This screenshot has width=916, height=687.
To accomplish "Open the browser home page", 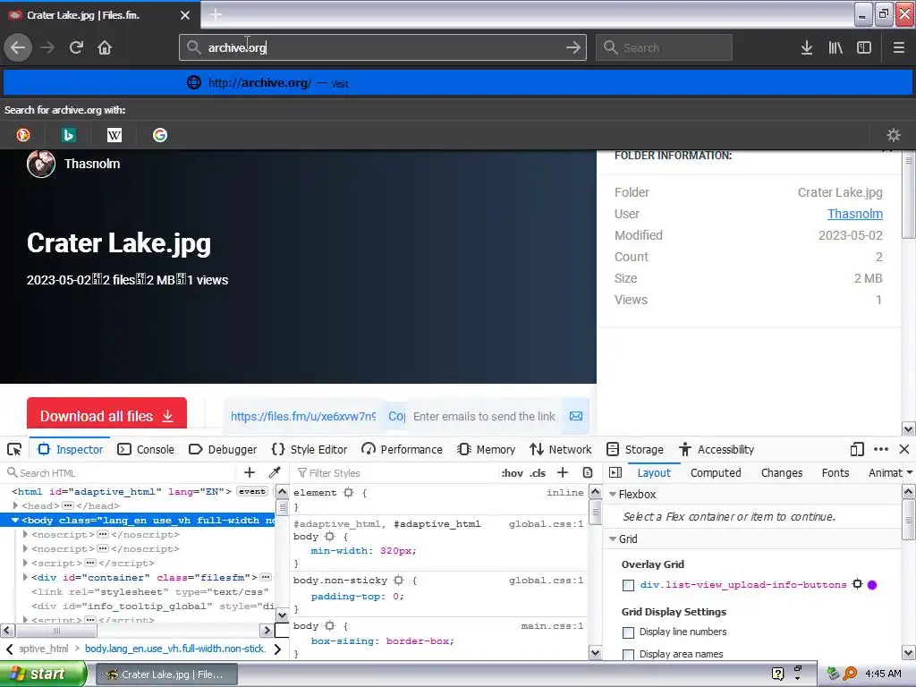I will (105, 47).
